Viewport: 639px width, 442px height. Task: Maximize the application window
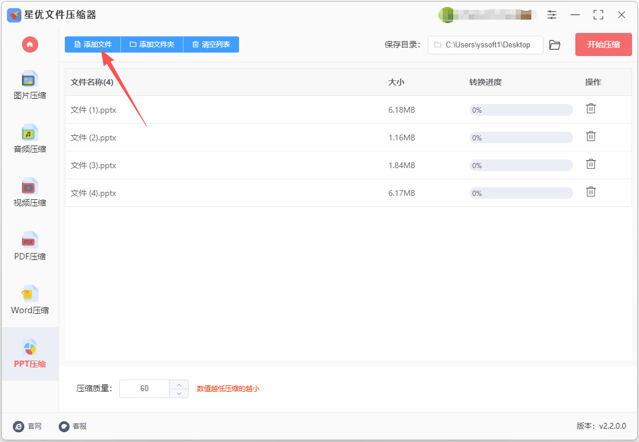point(598,15)
